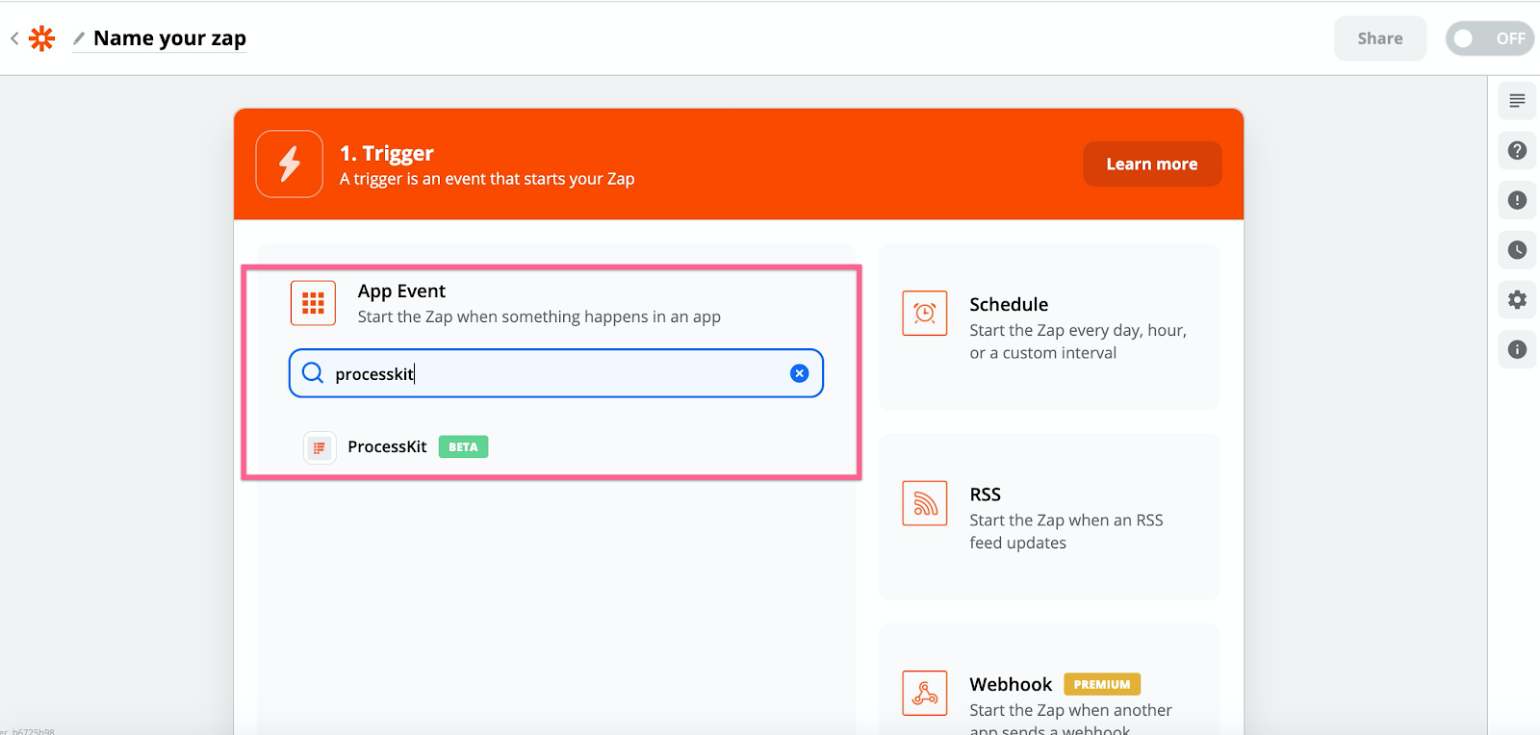This screenshot has width=1540, height=735.
Task: Choose the App Event trigger heading
Action: click(401, 291)
